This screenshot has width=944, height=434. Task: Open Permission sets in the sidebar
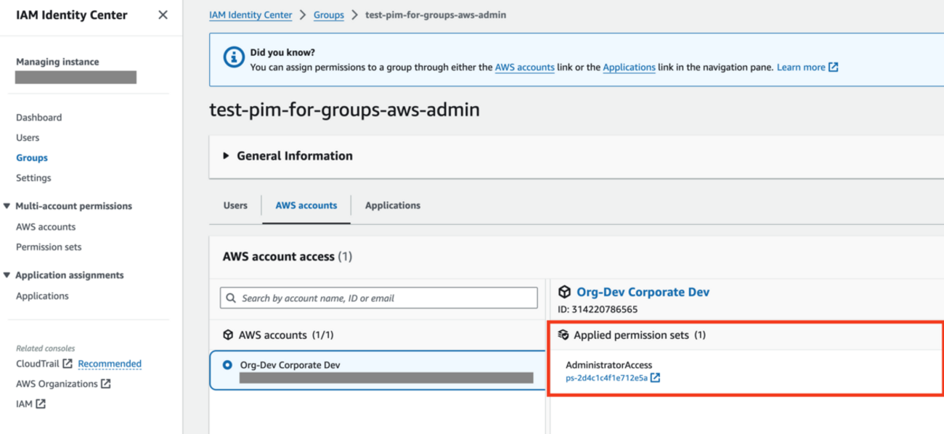[49, 247]
